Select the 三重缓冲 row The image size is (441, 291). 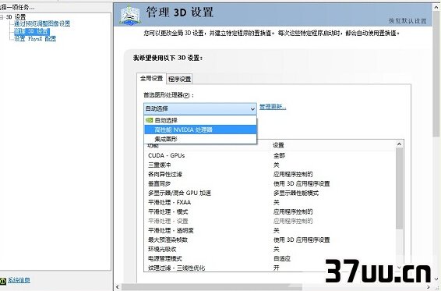pyautogui.click(x=270, y=165)
